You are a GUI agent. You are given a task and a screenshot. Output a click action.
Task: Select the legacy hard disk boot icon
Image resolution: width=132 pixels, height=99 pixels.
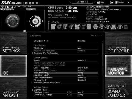pyautogui.click(x=89, y=27)
